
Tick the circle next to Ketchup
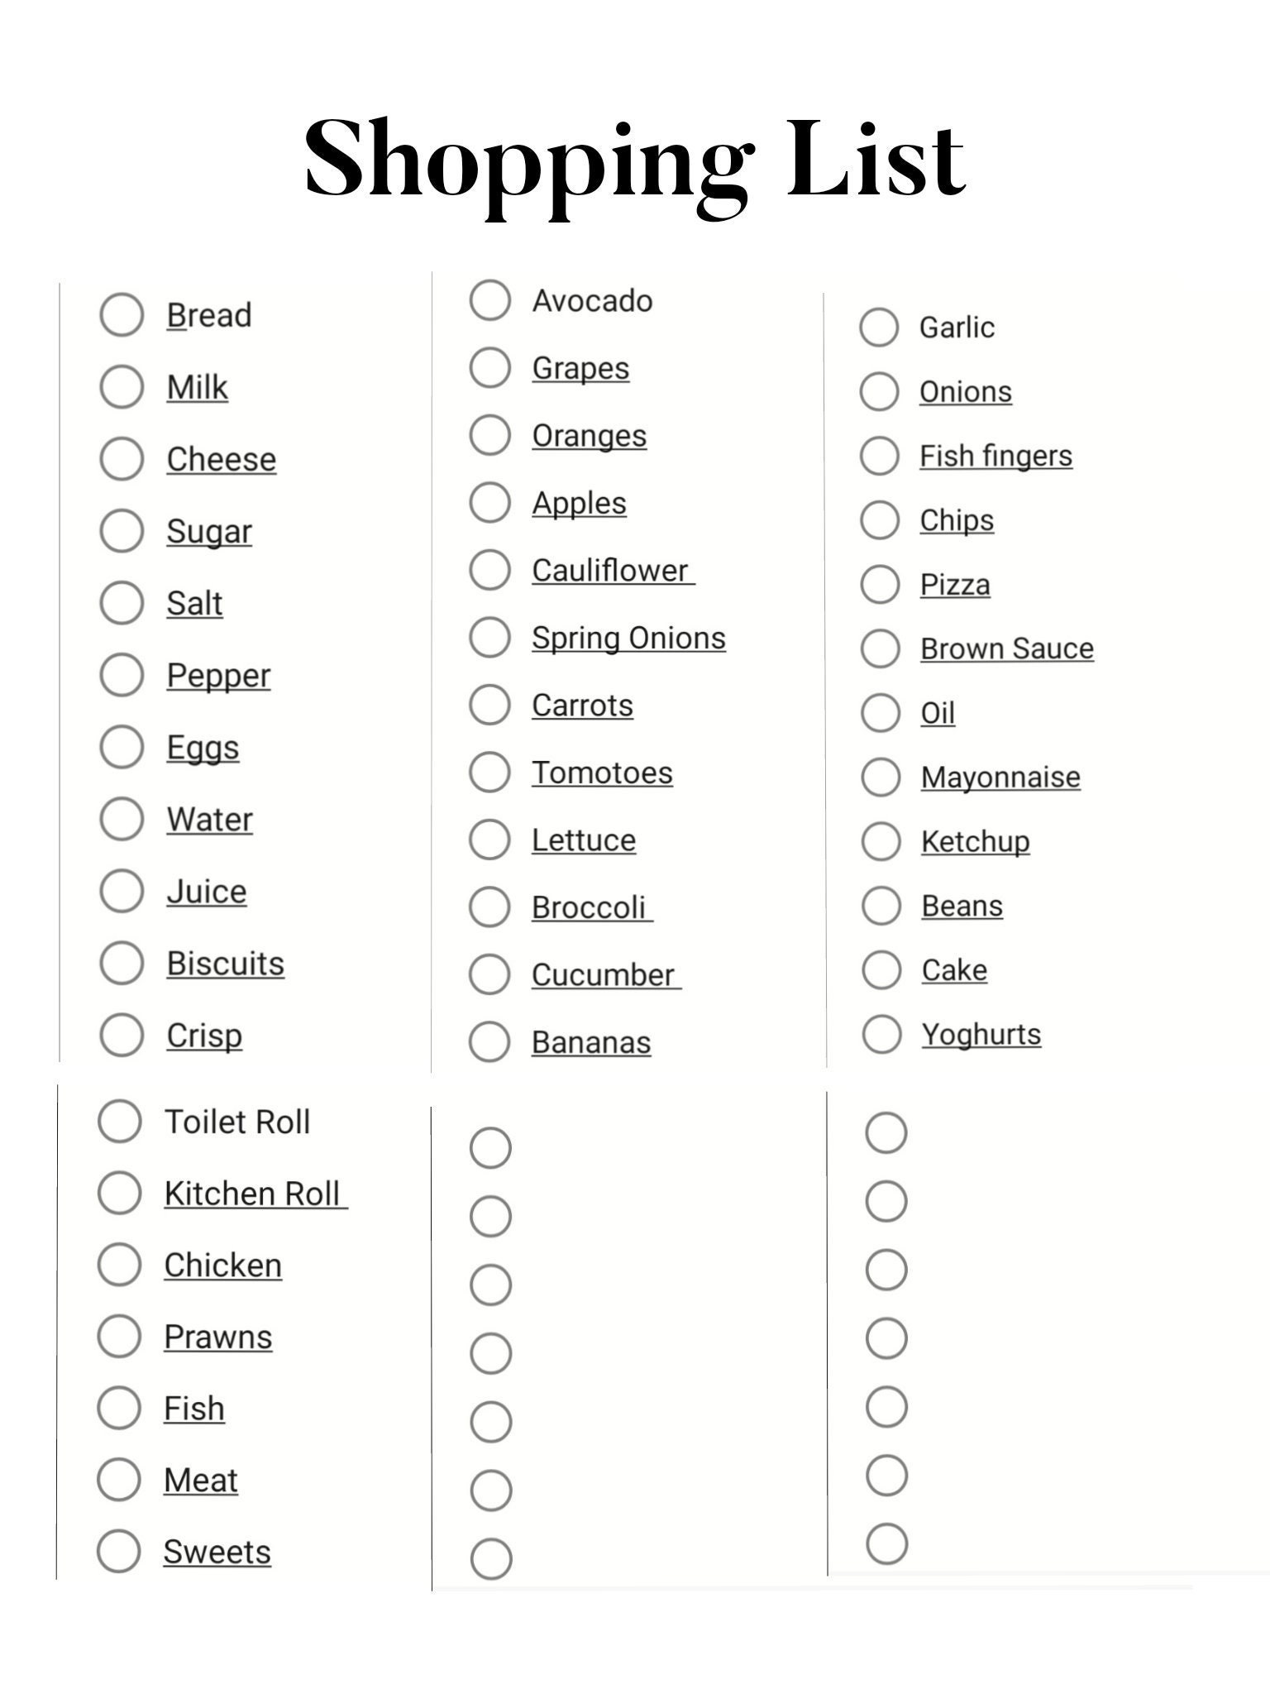[x=881, y=841]
